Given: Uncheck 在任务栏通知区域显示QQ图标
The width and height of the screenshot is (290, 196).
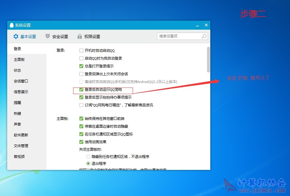Looking at the screenshot, I should (x=81, y=134).
